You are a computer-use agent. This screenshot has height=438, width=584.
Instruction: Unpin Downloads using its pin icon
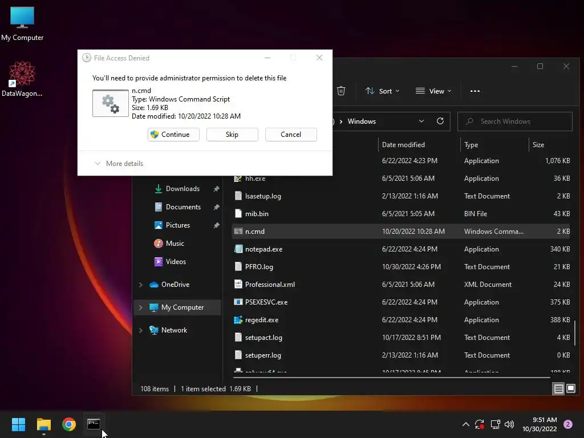click(x=216, y=189)
